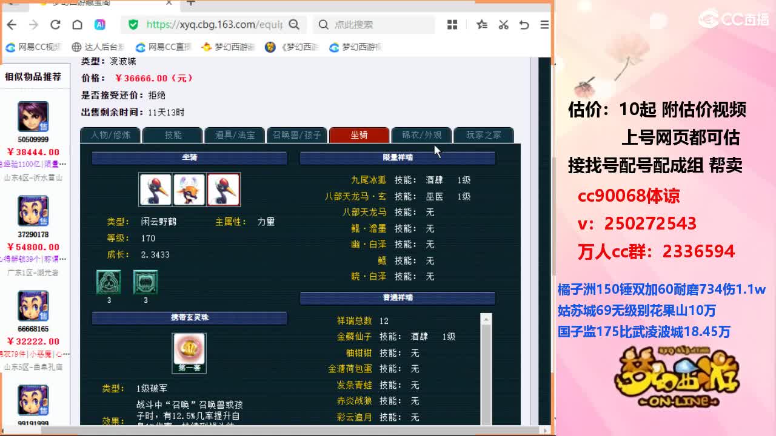Open the 达人后台 bookmark
This screenshot has height=436, width=776.
click(x=98, y=47)
